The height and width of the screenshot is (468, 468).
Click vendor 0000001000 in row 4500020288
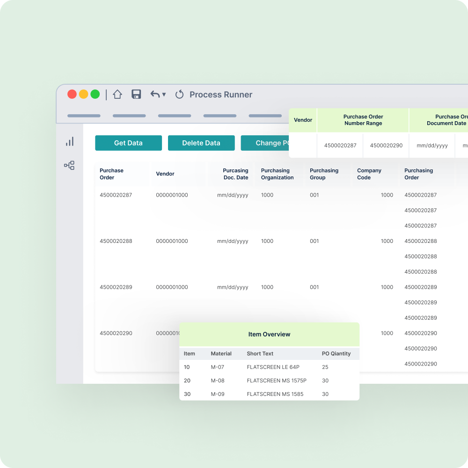tap(172, 241)
